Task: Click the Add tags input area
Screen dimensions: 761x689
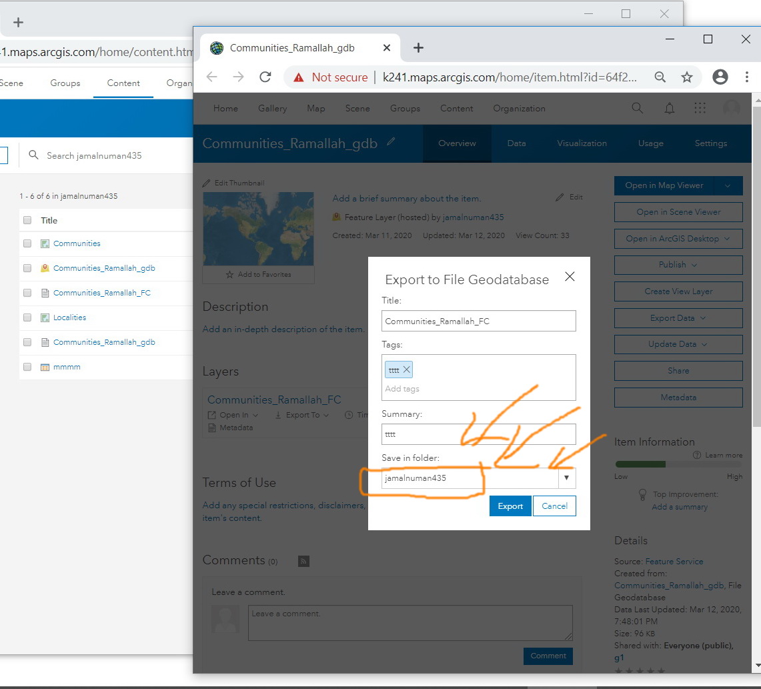Action: tap(479, 389)
